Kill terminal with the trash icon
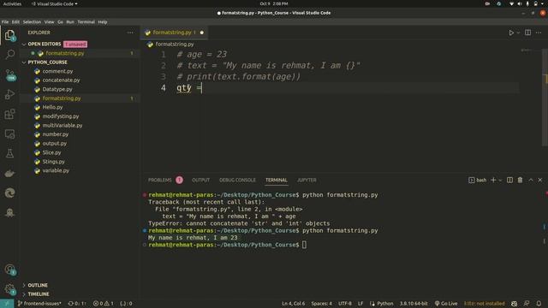The image size is (548, 308). [x=520, y=180]
